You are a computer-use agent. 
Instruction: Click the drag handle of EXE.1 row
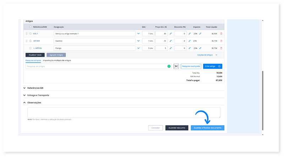(27, 34)
